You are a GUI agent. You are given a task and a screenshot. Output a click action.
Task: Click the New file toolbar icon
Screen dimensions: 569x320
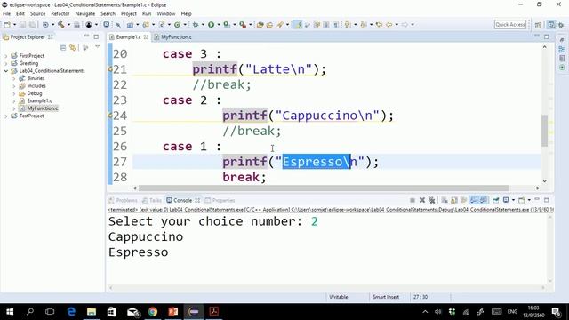7,25
